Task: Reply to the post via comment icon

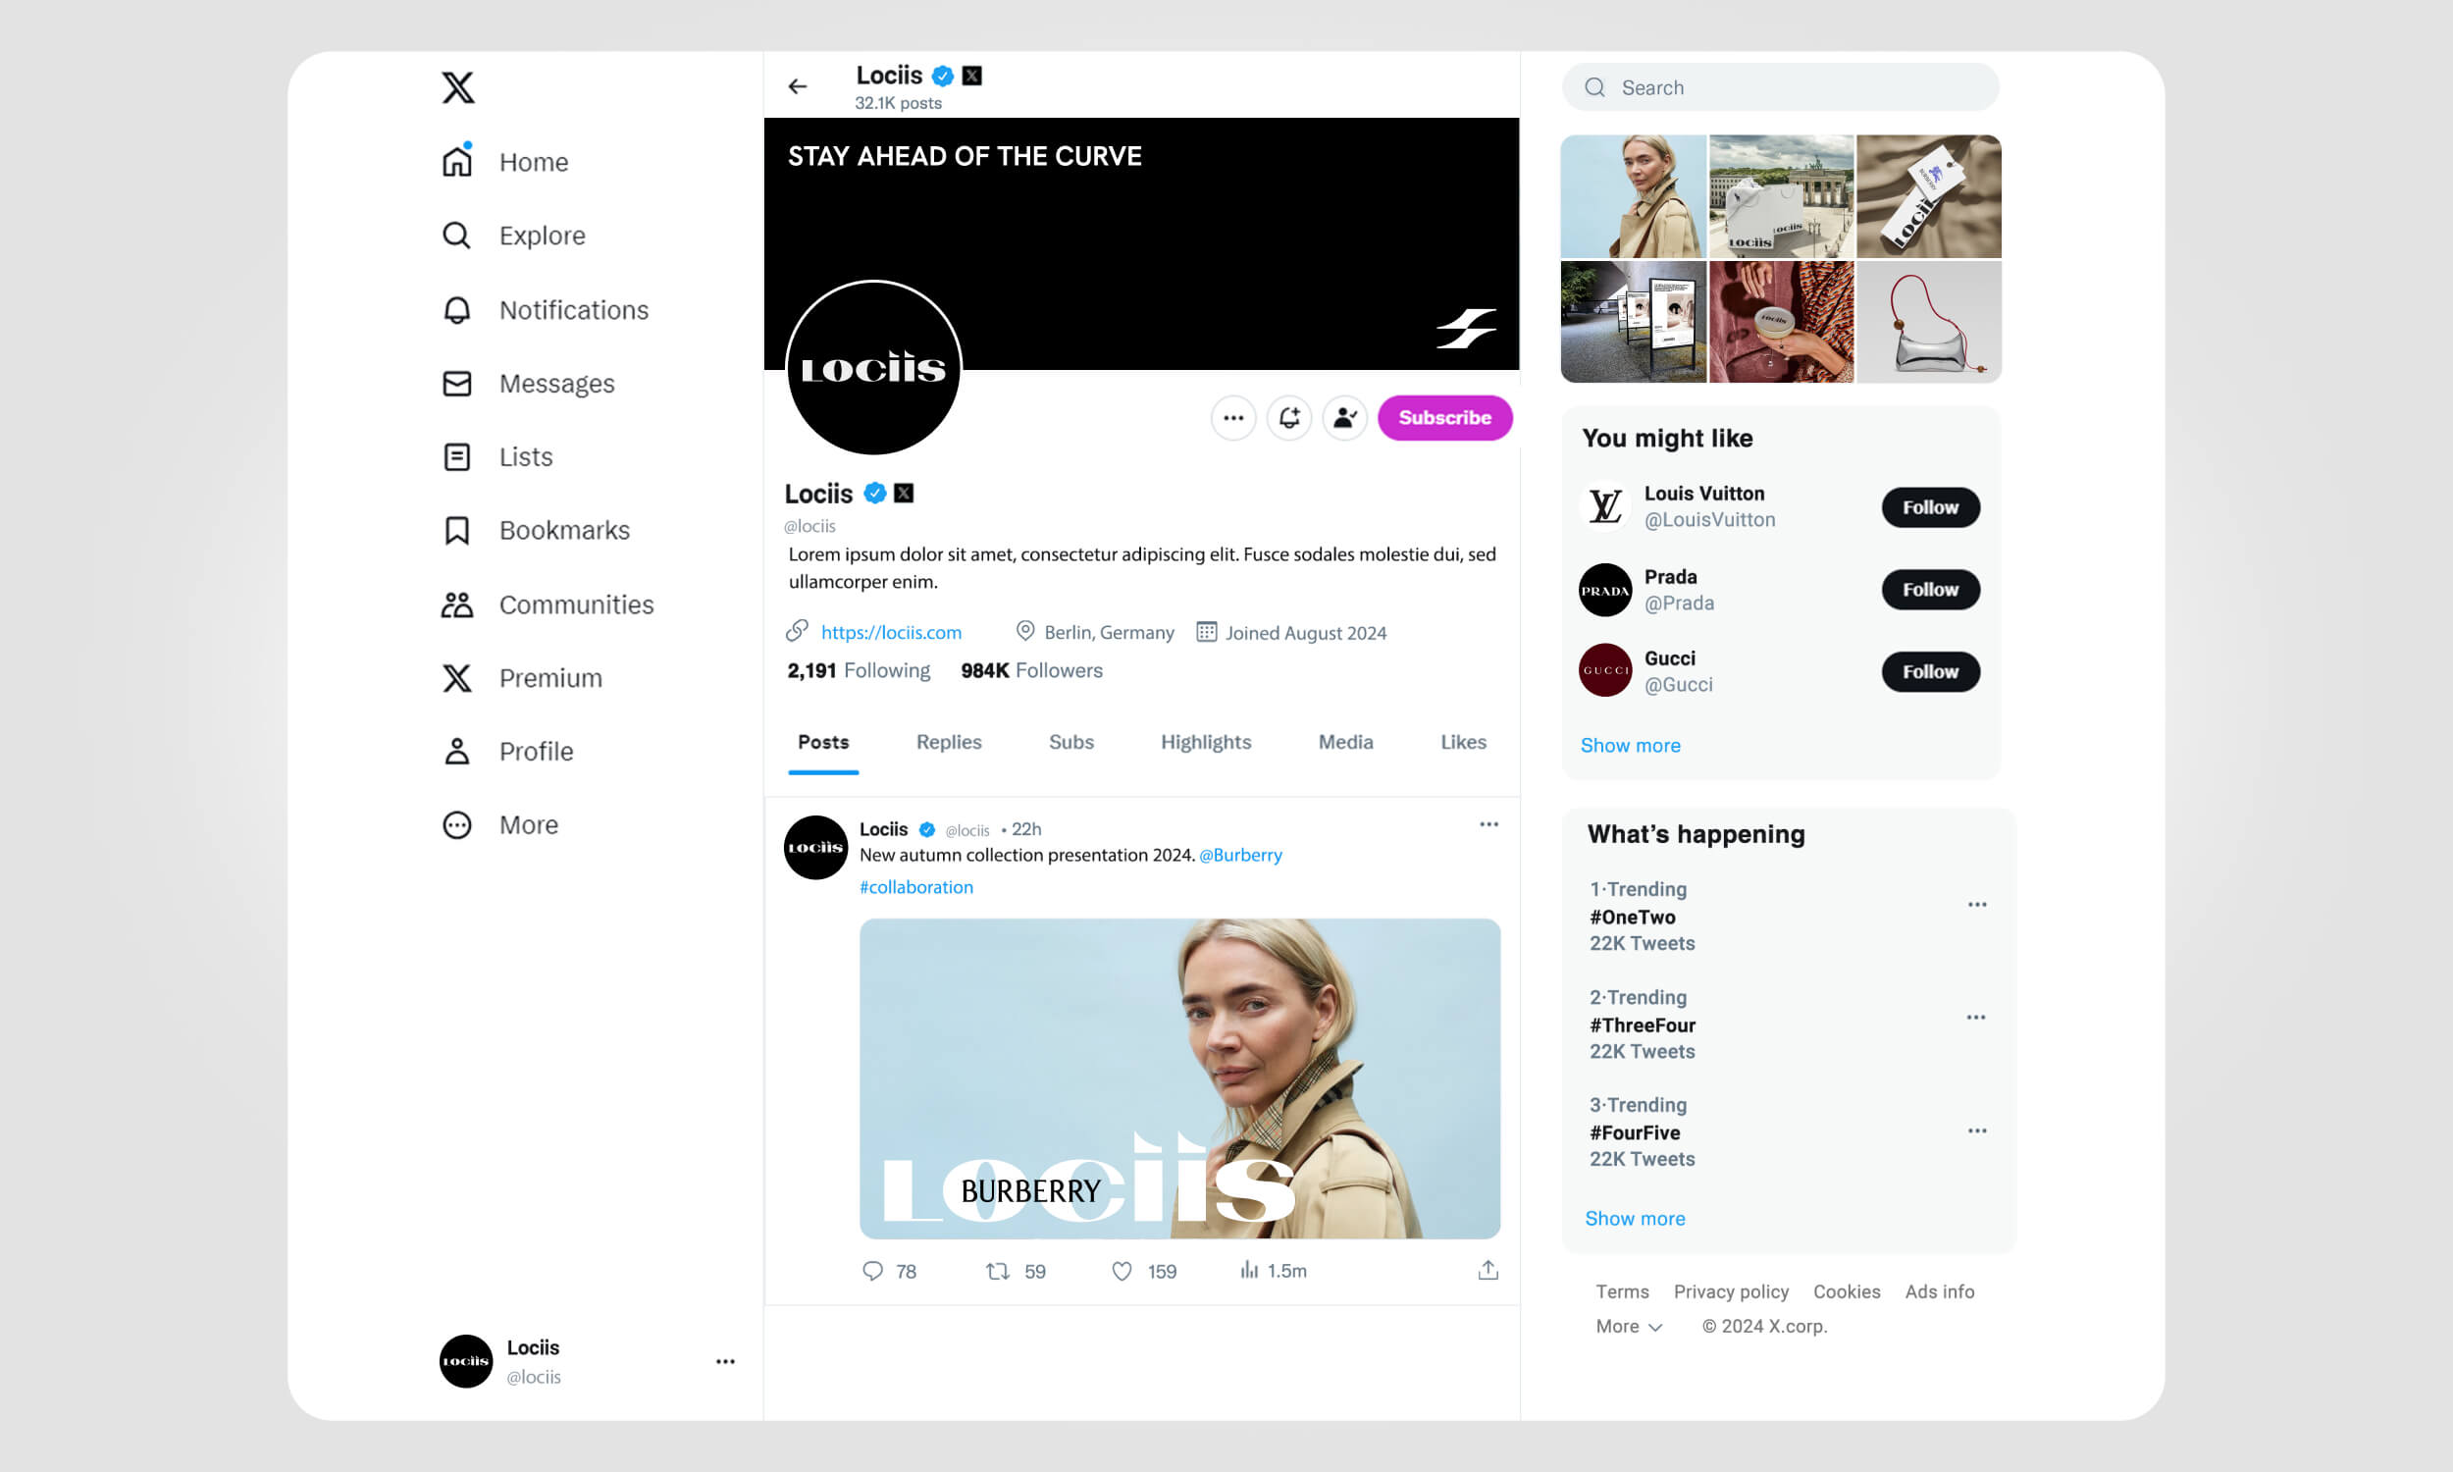Action: point(872,1271)
